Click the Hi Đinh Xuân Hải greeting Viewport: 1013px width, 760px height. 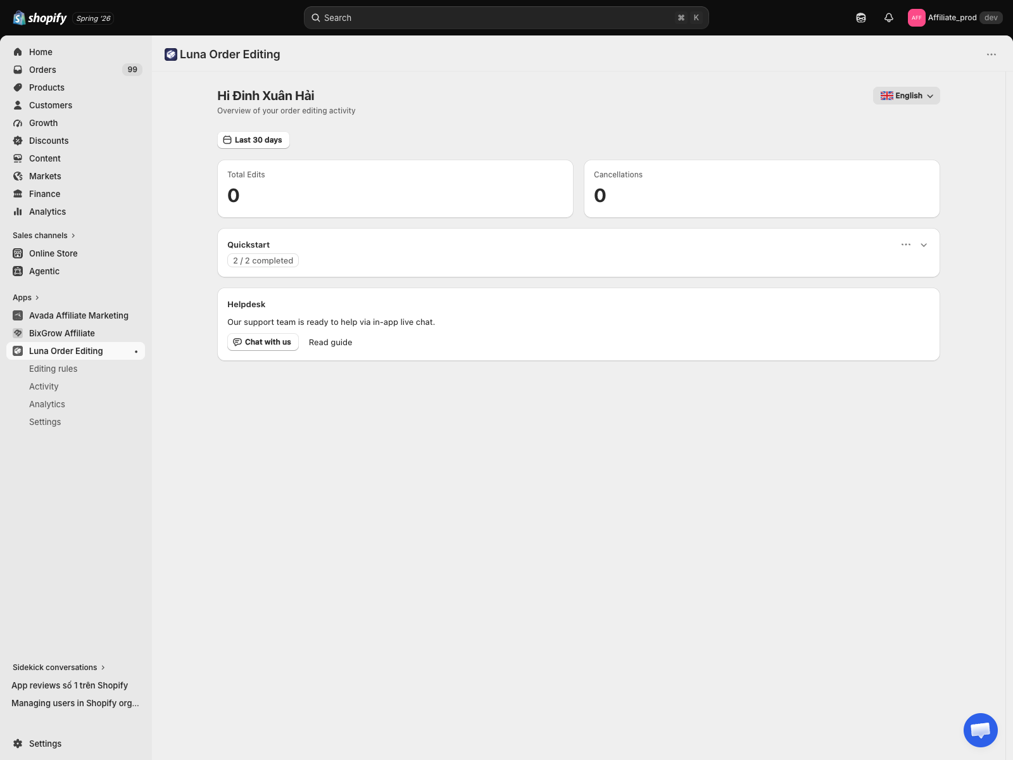tap(266, 96)
